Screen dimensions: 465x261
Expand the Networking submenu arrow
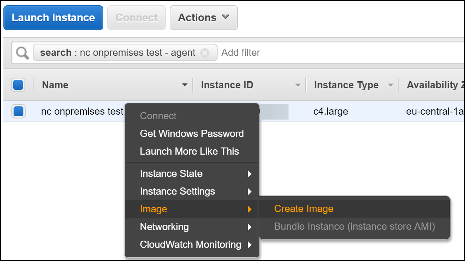click(x=249, y=227)
